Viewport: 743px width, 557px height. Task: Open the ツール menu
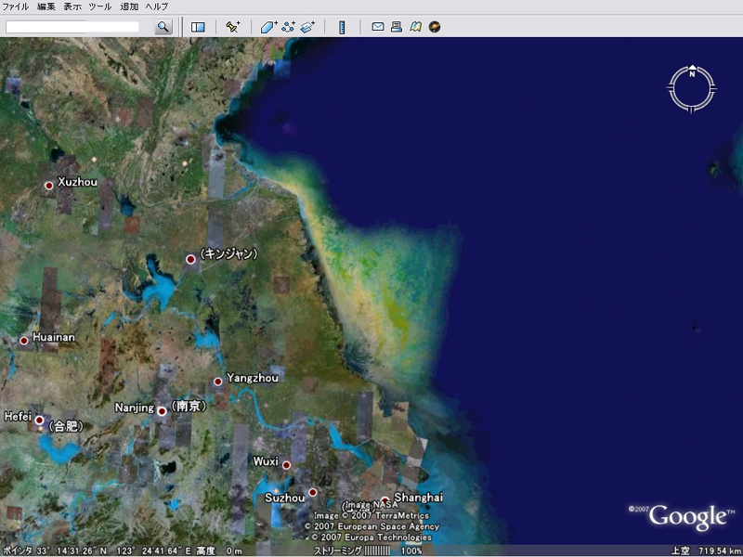point(100,6)
